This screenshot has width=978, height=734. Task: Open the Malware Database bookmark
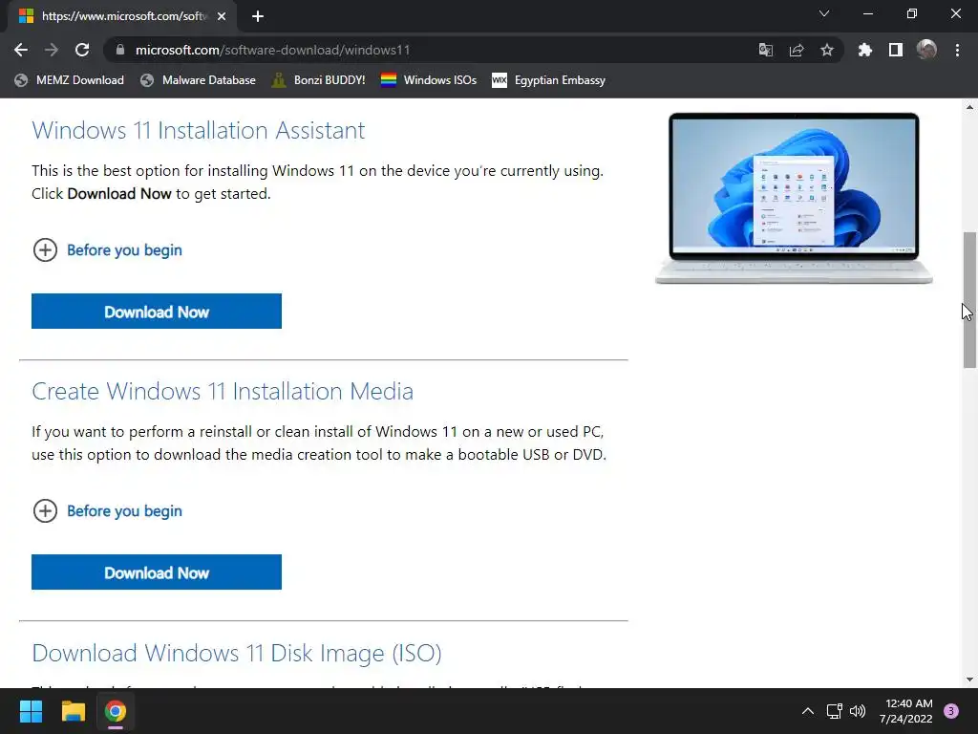point(199,80)
